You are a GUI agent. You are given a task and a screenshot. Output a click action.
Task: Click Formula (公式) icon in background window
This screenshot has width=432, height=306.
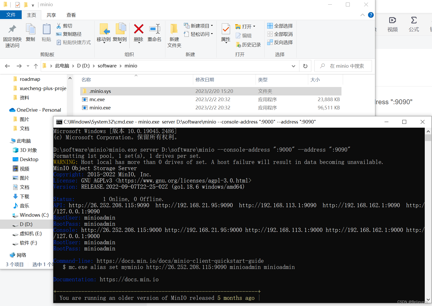pyautogui.click(x=414, y=20)
